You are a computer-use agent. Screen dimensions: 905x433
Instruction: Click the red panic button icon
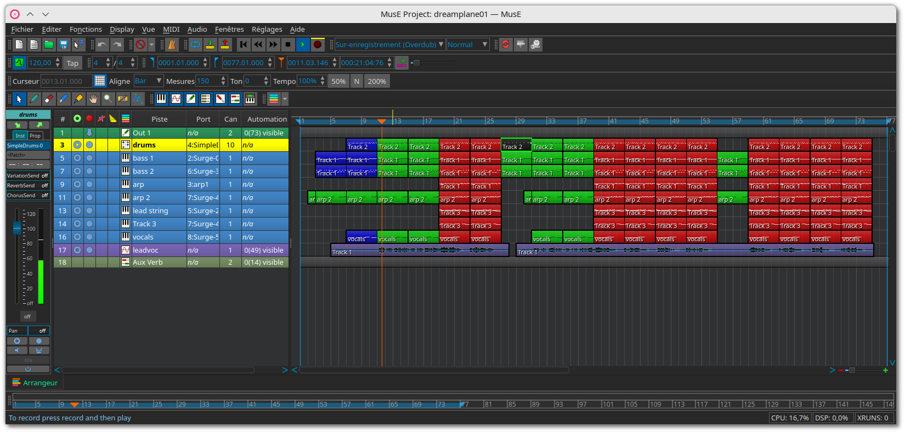click(140, 44)
